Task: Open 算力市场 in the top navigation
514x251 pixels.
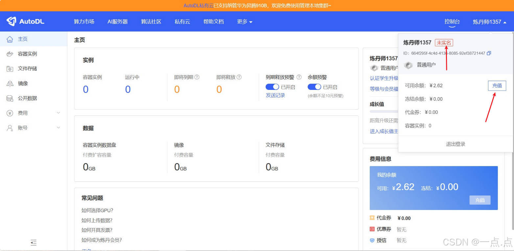Action: pyautogui.click(x=84, y=22)
